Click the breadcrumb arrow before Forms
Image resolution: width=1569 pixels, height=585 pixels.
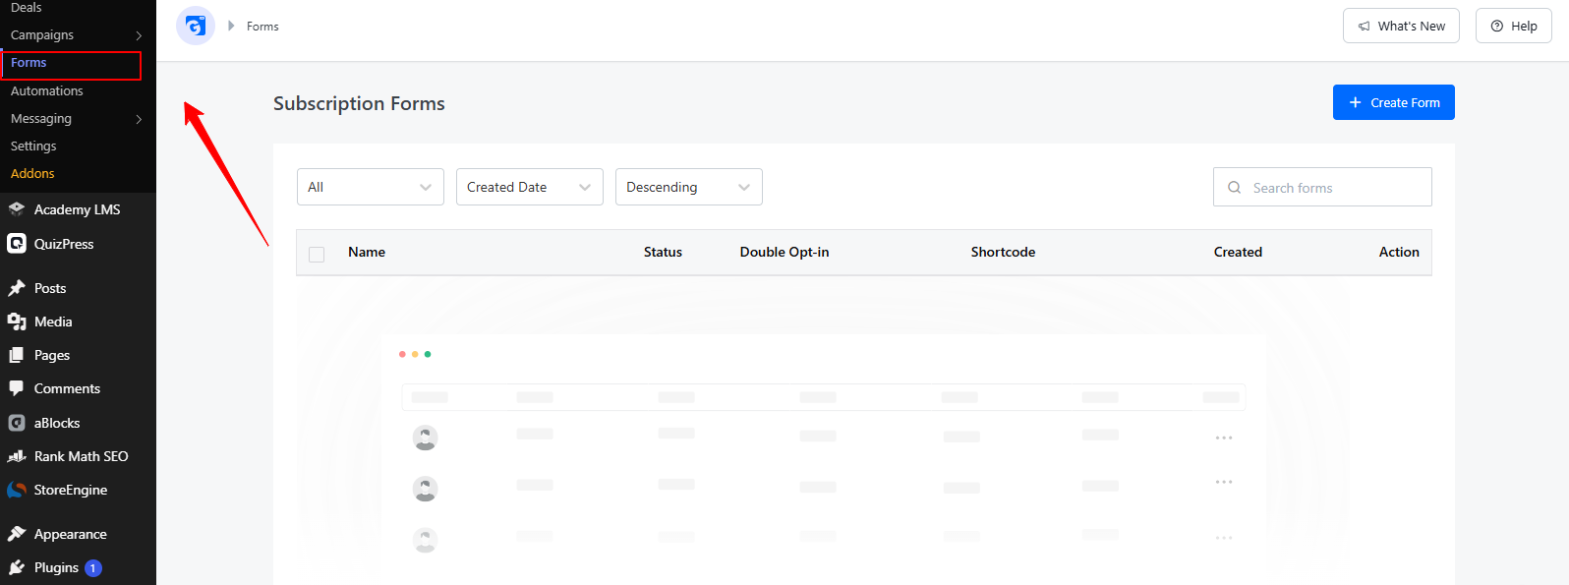pyautogui.click(x=231, y=26)
